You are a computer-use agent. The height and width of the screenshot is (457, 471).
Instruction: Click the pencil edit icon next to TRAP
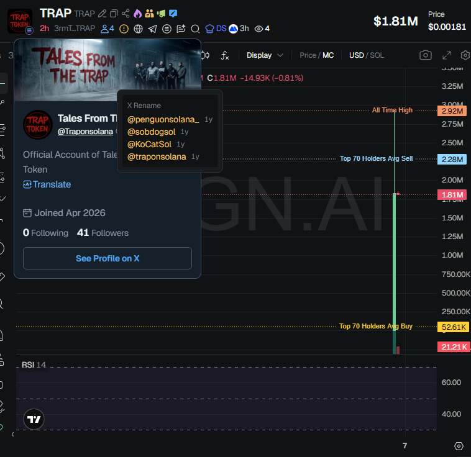click(102, 14)
